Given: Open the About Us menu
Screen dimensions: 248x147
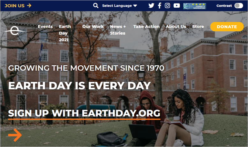Looking at the screenshot, I should pos(176,27).
